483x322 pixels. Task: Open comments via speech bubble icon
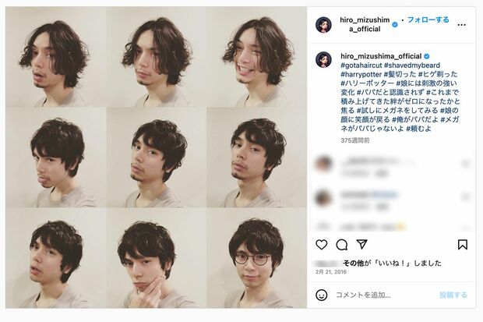[342, 245]
